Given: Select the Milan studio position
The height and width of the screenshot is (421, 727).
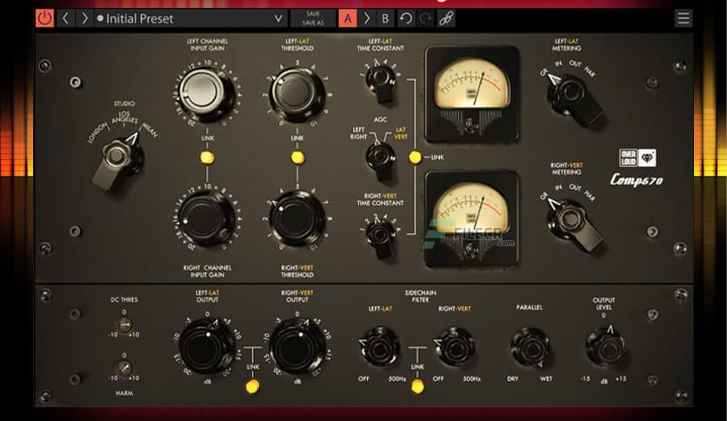Looking at the screenshot, I should [150, 130].
